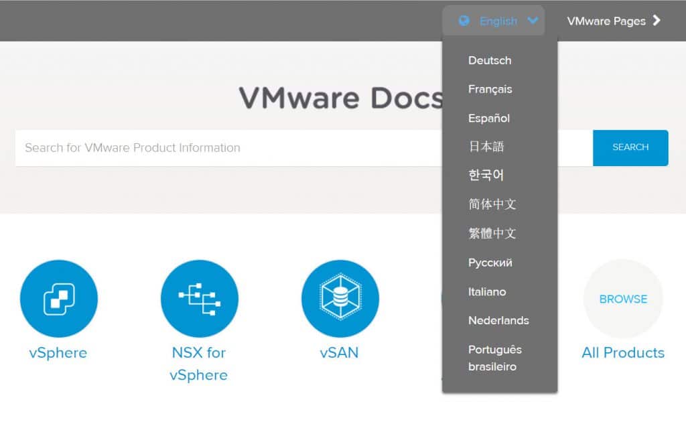Select Nederlands from the language menu
This screenshot has height=424, width=686.
coord(498,321)
